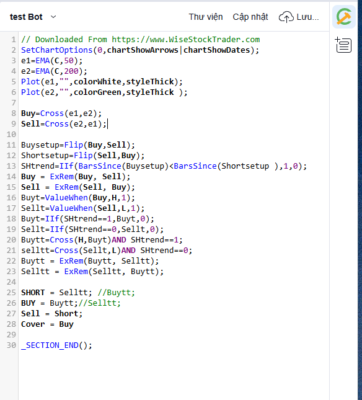Image resolution: width=362 pixels, height=400 pixels.
Task: Open Thư viện library
Action: tap(205, 17)
